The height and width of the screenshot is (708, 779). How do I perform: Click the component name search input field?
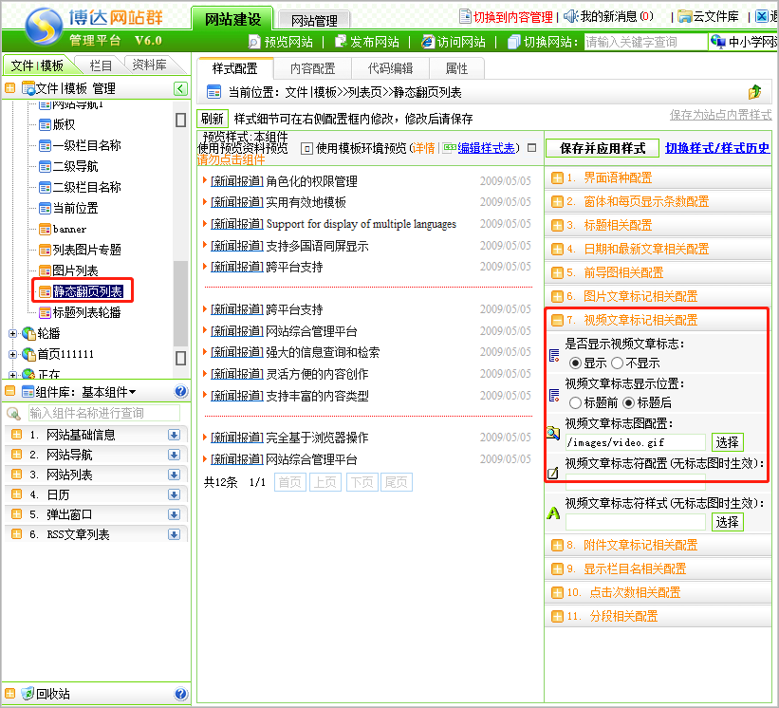coord(102,413)
